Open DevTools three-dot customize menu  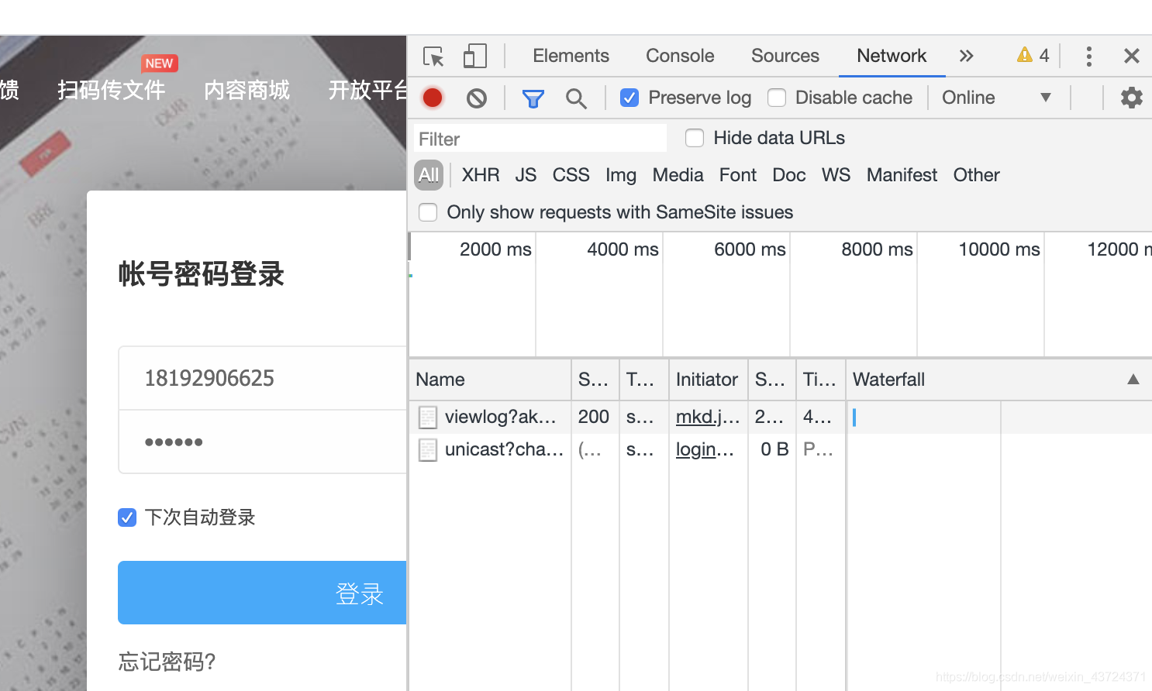[1089, 56]
